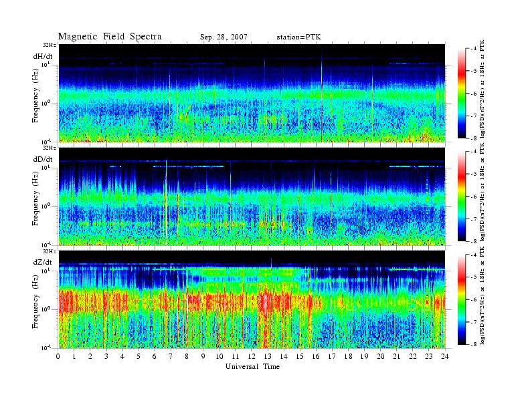The width and height of the screenshot is (530, 409).
Task: Click the "32Hz" label of the dH/dt panel
Action: [x=50, y=45]
